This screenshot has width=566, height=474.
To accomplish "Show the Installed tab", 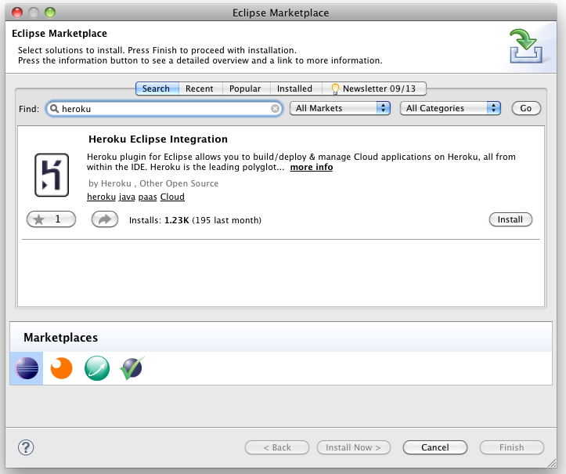I will [294, 89].
